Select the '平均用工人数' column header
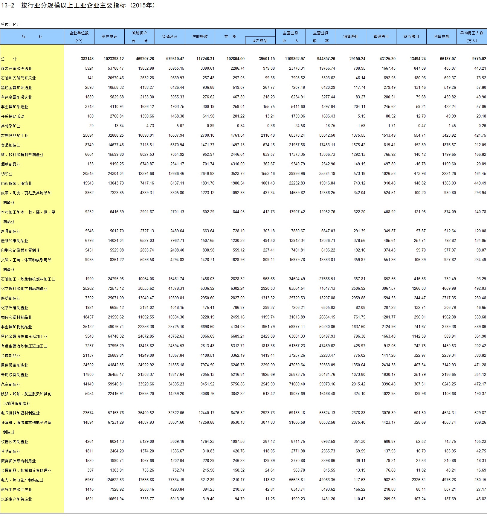 [472, 36]
